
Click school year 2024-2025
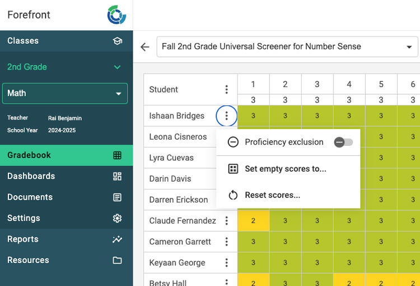coord(62,131)
